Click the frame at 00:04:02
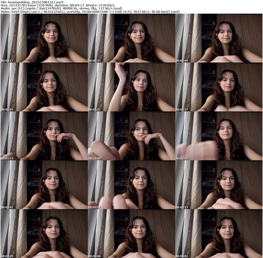Viewport: 263px width, 258px height. coord(219,234)
